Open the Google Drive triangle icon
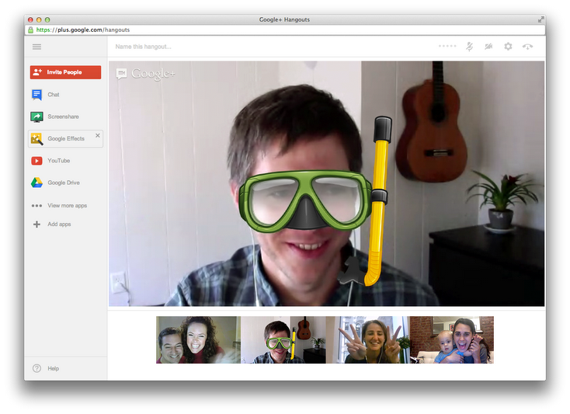 point(36,183)
